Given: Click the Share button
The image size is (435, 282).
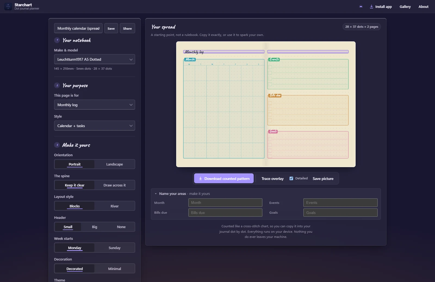Looking at the screenshot, I should [127, 28].
